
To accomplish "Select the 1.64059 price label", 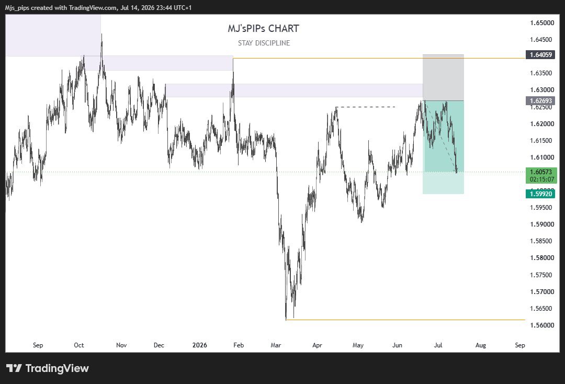I will (x=540, y=55).
